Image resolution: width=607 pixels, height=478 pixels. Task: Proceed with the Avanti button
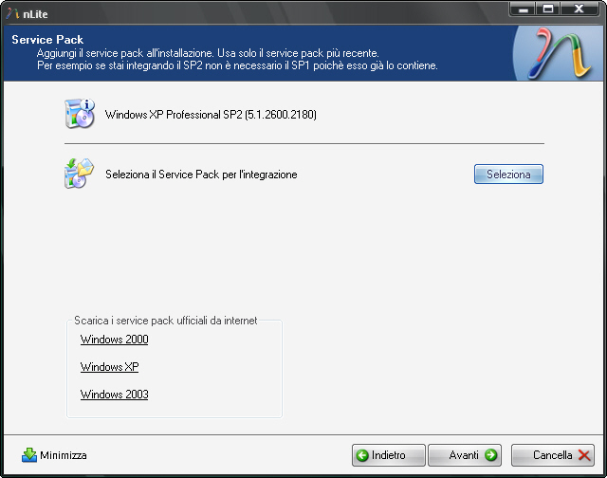(x=465, y=455)
